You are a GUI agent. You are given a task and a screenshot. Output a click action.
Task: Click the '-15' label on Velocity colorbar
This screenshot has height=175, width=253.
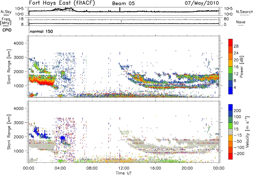(238, 135)
